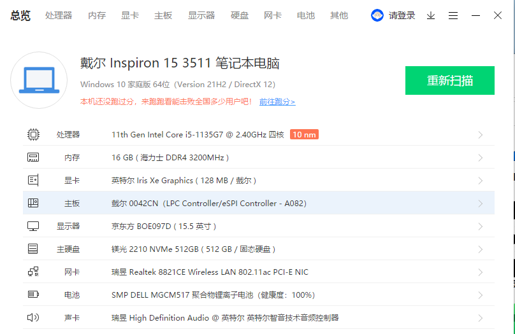
Task: Click the 主硬盘 row label
Action: click(68, 249)
